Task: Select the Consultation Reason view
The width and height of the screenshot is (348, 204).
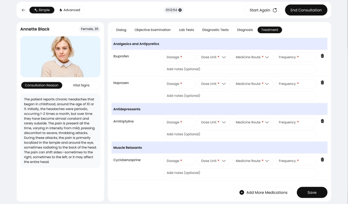Action: (x=41, y=85)
